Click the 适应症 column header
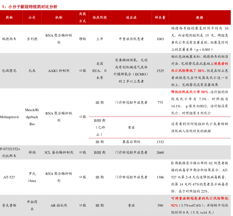Viewport: 233px width, 216px height. point(131,17)
